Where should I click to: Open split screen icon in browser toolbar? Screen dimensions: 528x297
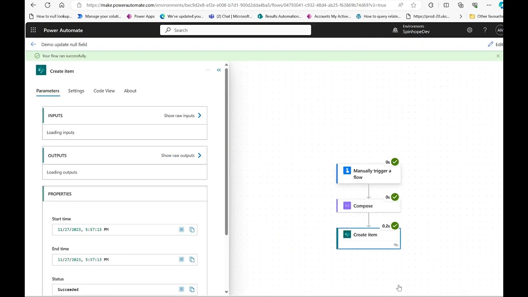[x=446, y=5]
